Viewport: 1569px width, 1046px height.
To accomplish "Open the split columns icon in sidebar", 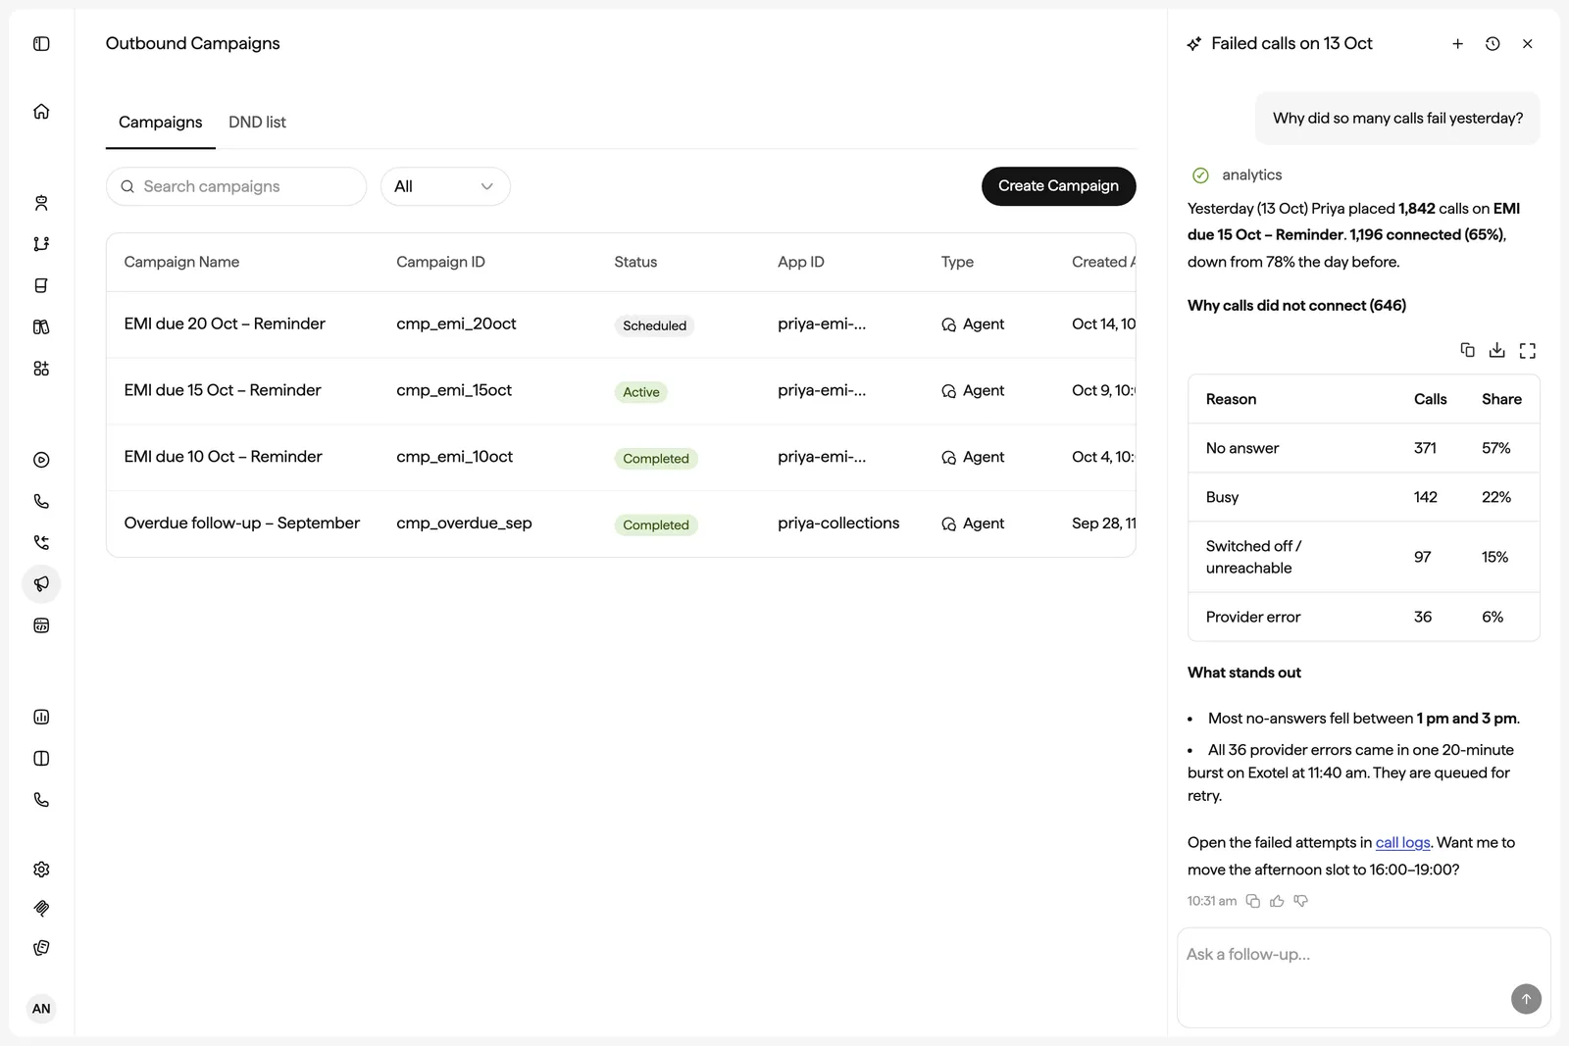I will tap(41, 758).
